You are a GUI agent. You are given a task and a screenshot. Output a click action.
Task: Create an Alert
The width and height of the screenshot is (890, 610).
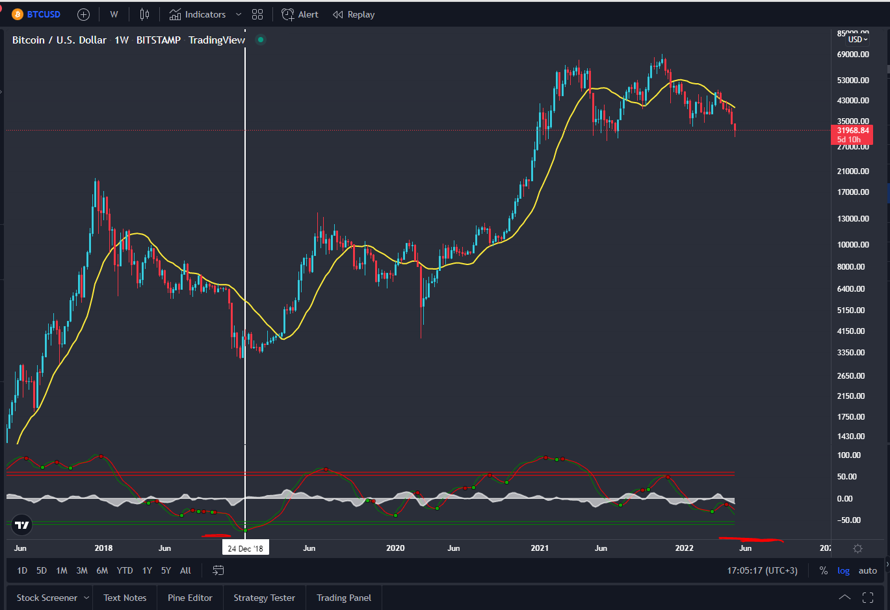click(x=300, y=14)
